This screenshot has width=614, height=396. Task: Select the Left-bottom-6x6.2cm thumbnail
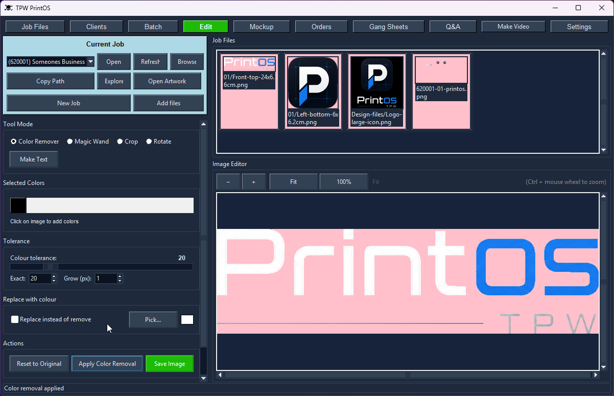313,91
